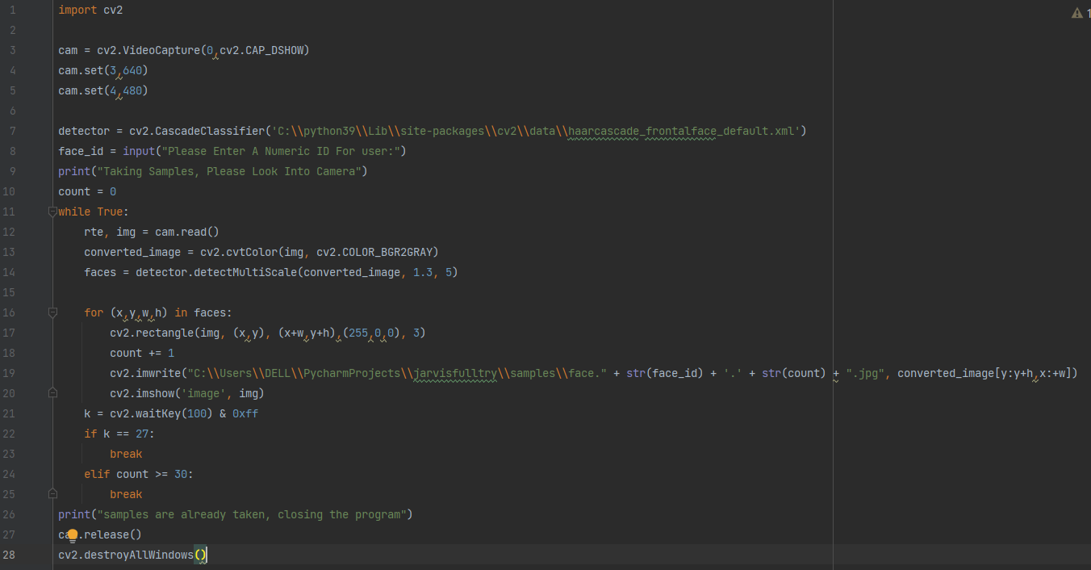Click the 'if k == 27:' condition

click(119, 434)
